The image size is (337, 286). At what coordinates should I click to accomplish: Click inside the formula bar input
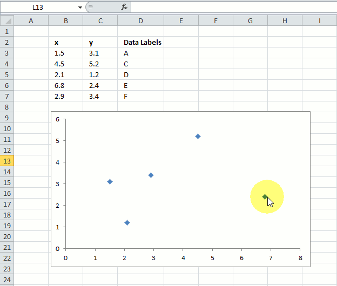click(232, 7)
